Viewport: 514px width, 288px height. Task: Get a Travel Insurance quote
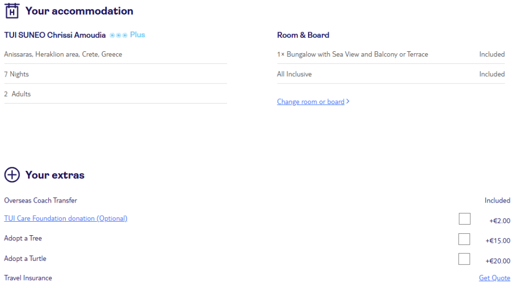494,278
